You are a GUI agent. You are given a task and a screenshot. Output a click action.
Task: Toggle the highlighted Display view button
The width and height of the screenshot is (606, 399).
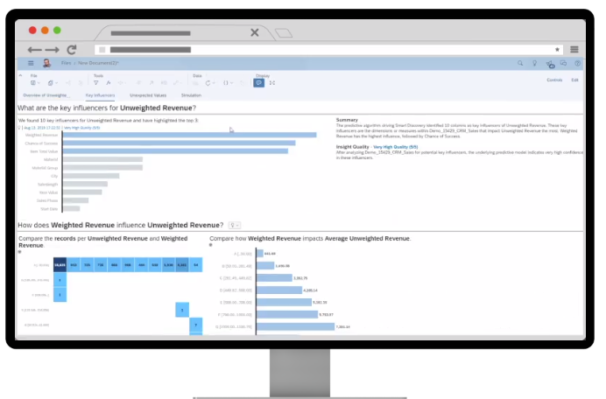pyautogui.click(x=258, y=82)
